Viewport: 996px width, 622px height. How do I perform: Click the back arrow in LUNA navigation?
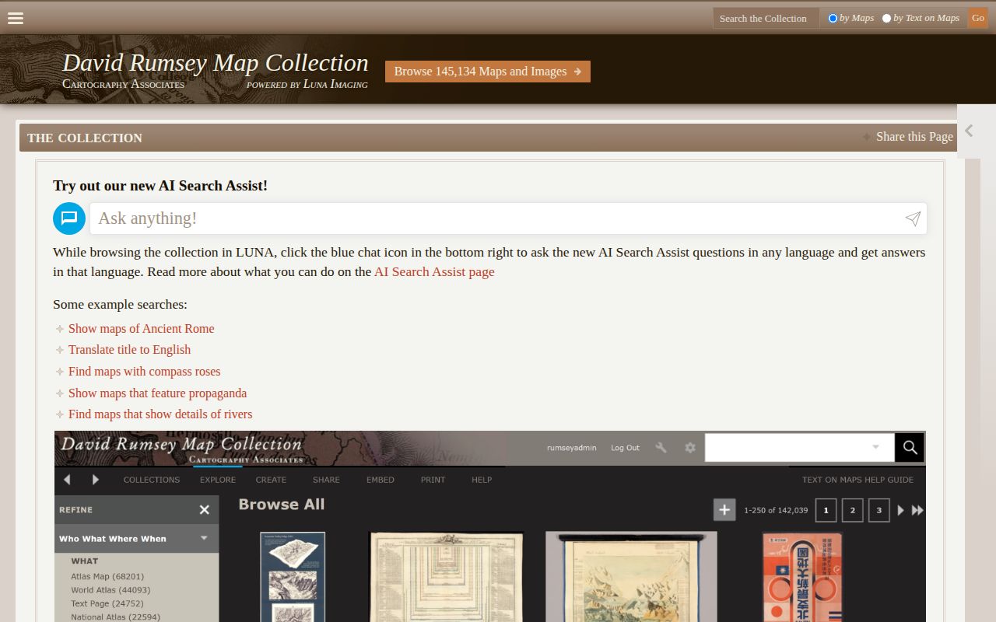(x=67, y=480)
